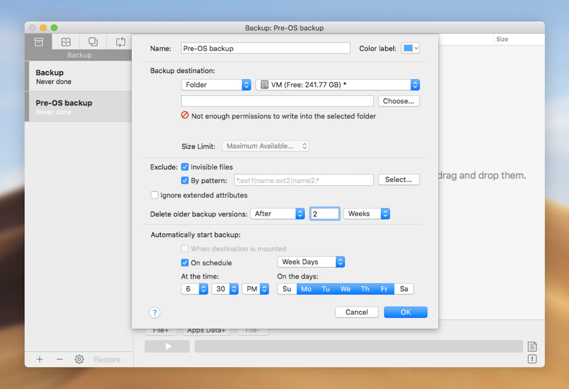Screen dimensions: 569x389
Task: Click the exclude pattern input field
Action: tap(304, 180)
